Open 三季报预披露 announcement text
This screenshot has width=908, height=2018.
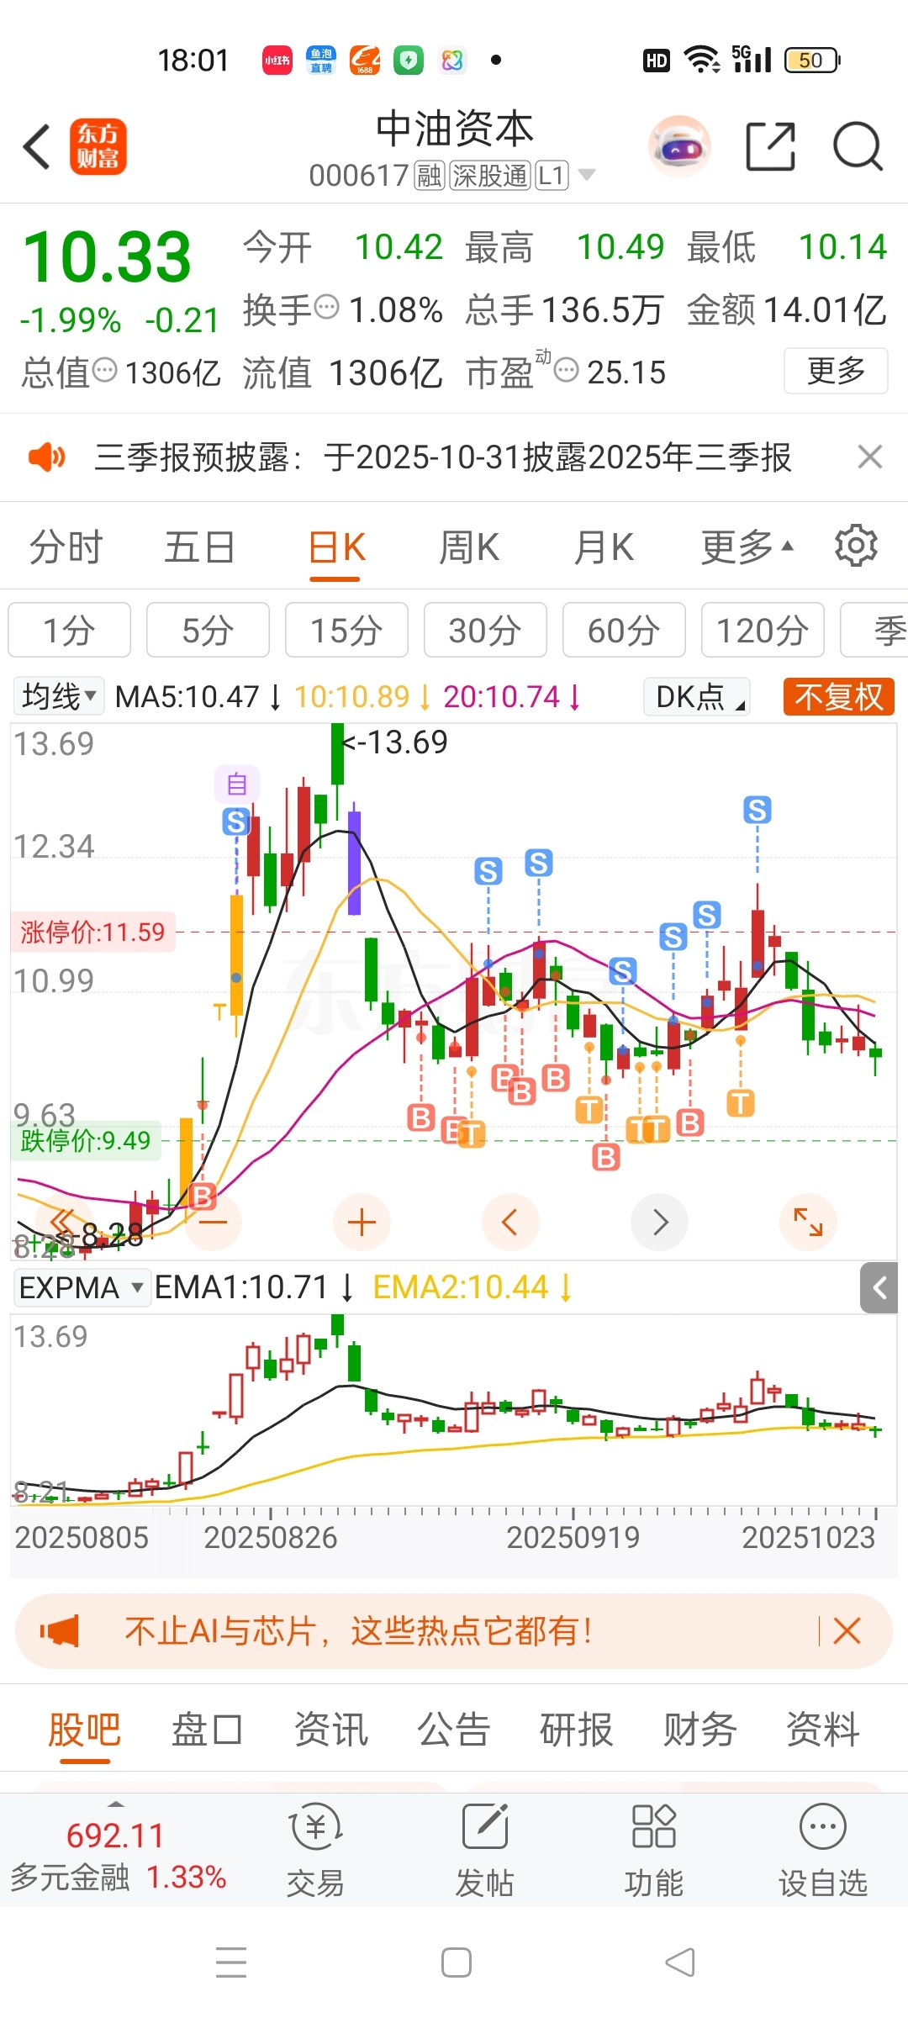point(443,457)
